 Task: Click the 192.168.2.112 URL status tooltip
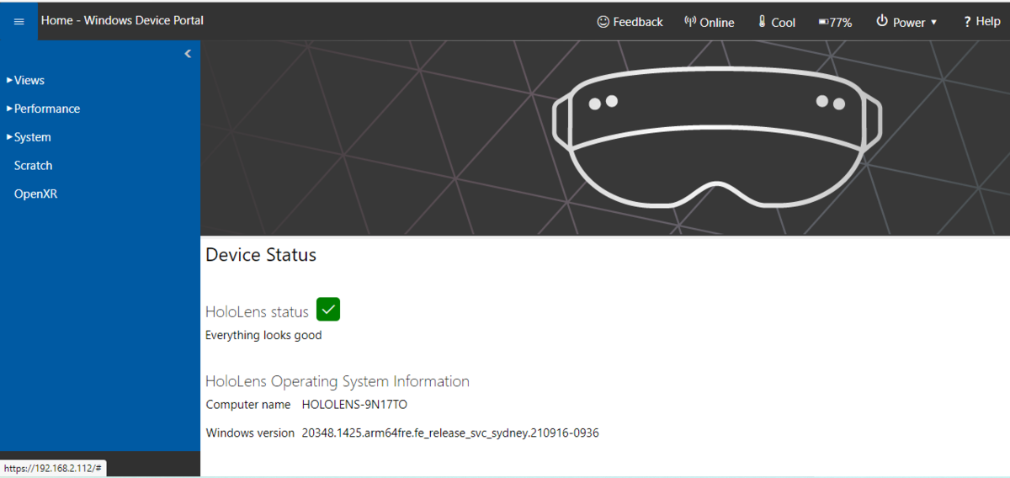[x=53, y=468]
